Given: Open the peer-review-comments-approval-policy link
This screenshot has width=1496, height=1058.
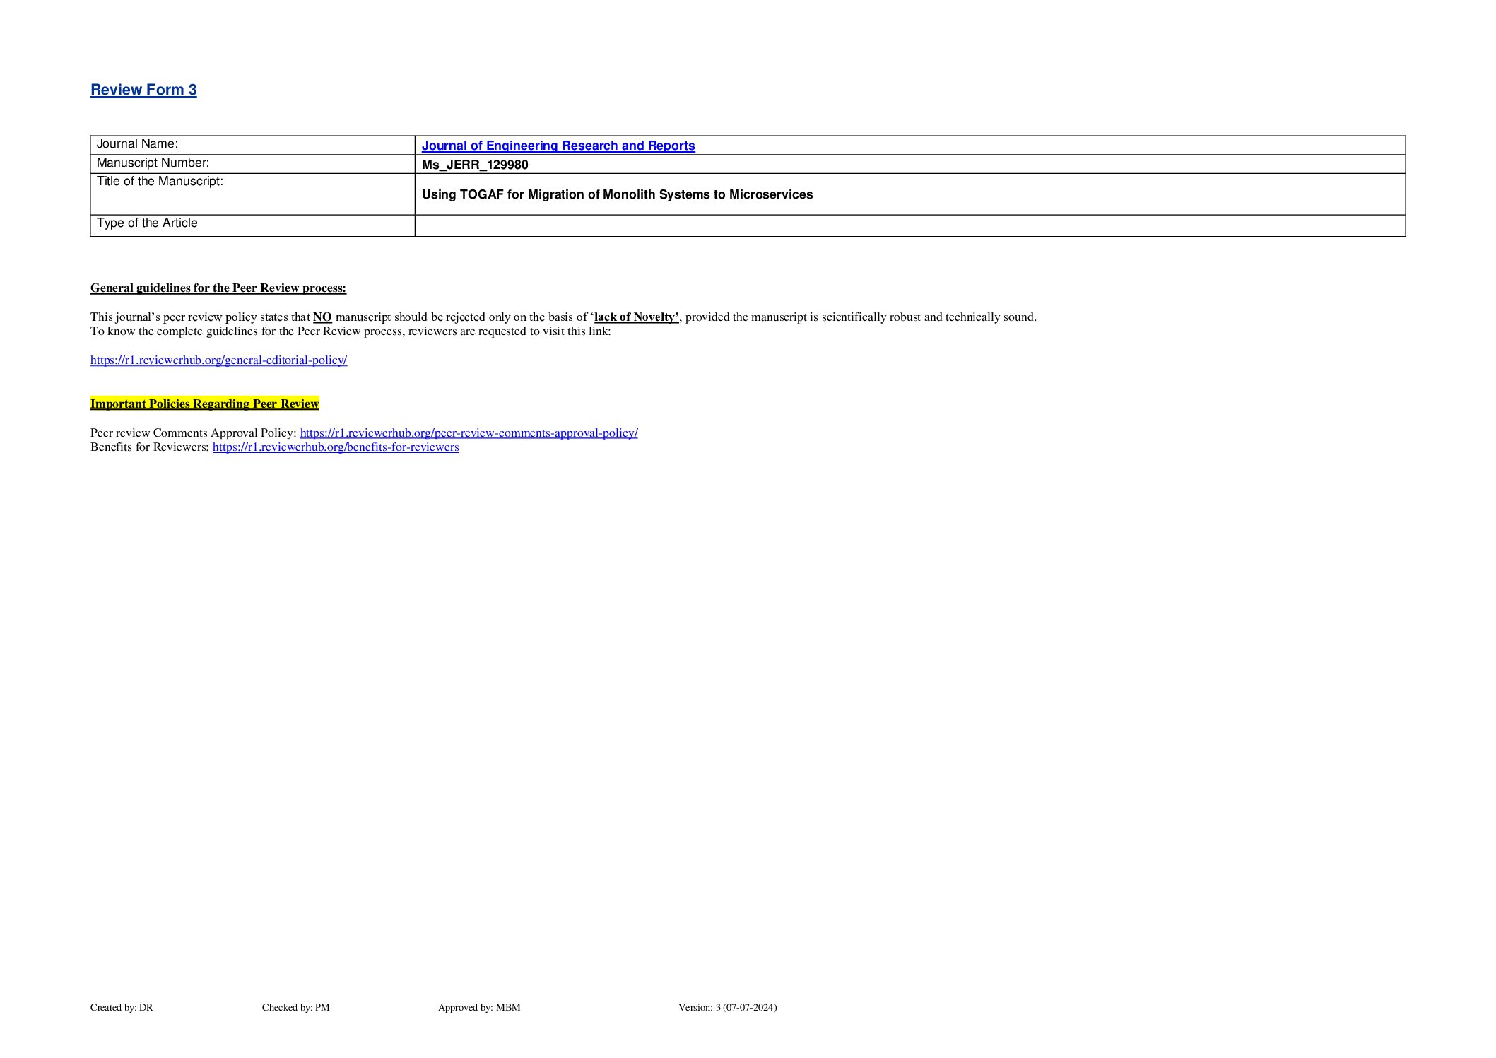Looking at the screenshot, I should [x=469, y=433].
